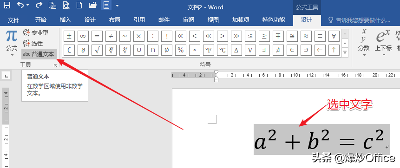Switch equation to 线性 linear format

pos(33,43)
